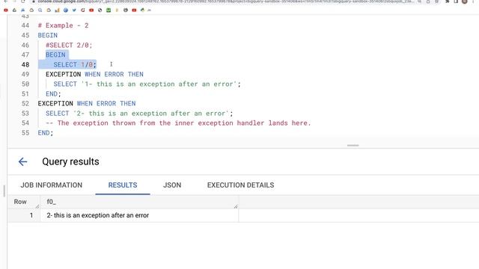479x269 pixels.
Task: Click the 'SELECT 1/0;' statement
Action: (x=75, y=65)
